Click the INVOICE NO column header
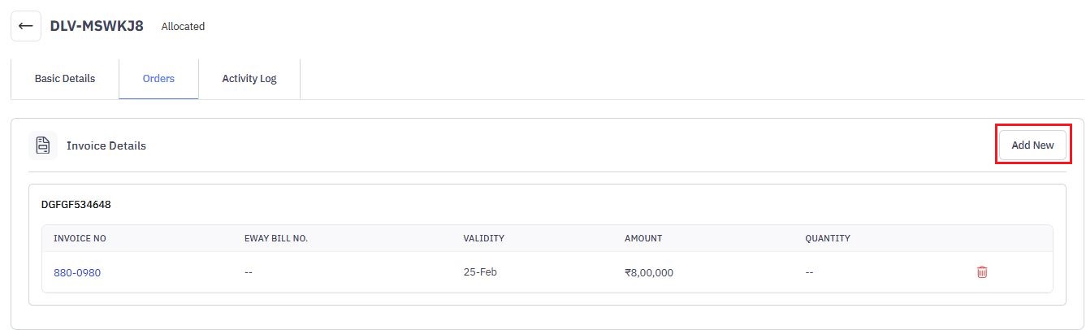The height and width of the screenshot is (330, 1086). [80, 238]
